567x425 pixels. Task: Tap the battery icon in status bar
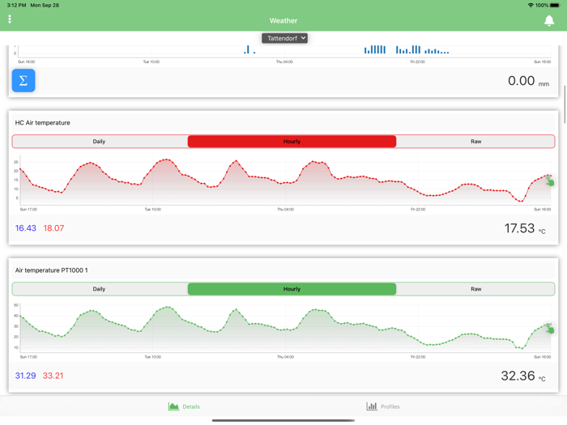[x=555, y=5]
